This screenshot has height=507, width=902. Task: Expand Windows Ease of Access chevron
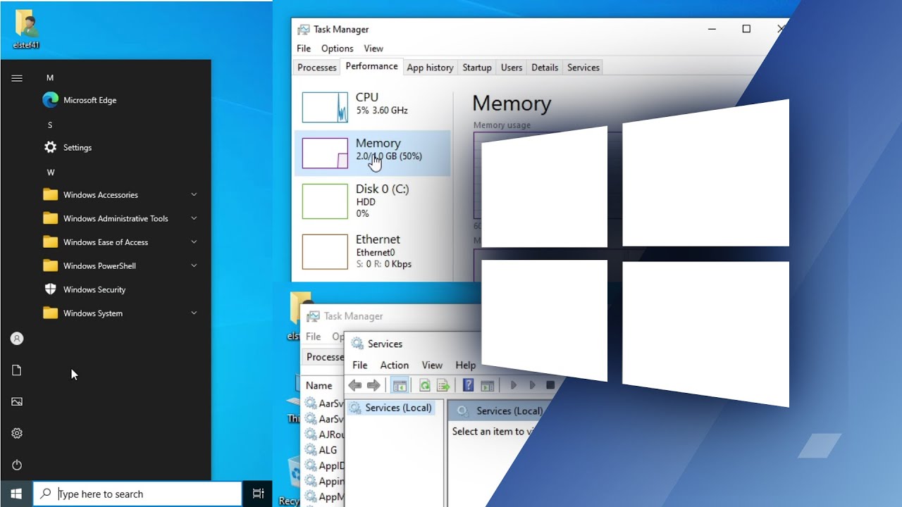(x=194, y=242)
